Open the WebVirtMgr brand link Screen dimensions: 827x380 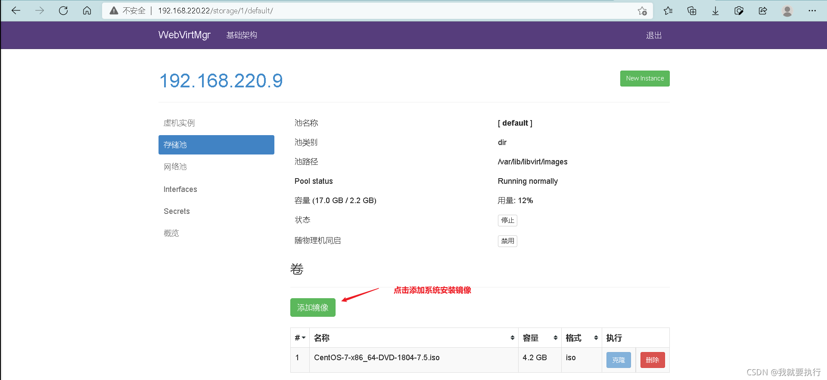[x=184, y=35]
